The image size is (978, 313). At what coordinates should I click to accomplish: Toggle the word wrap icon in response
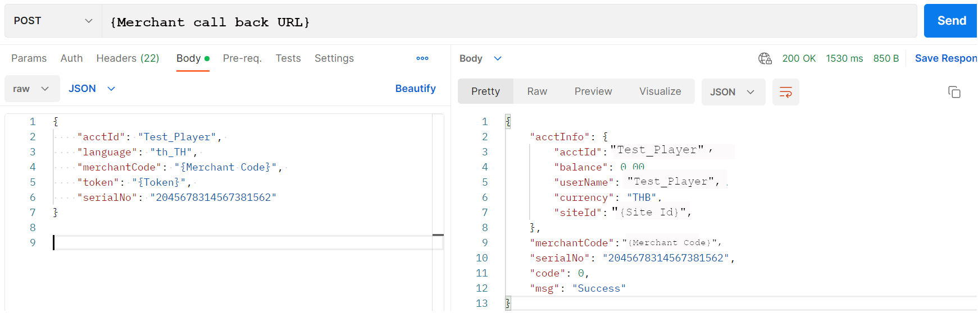[785, 92]
